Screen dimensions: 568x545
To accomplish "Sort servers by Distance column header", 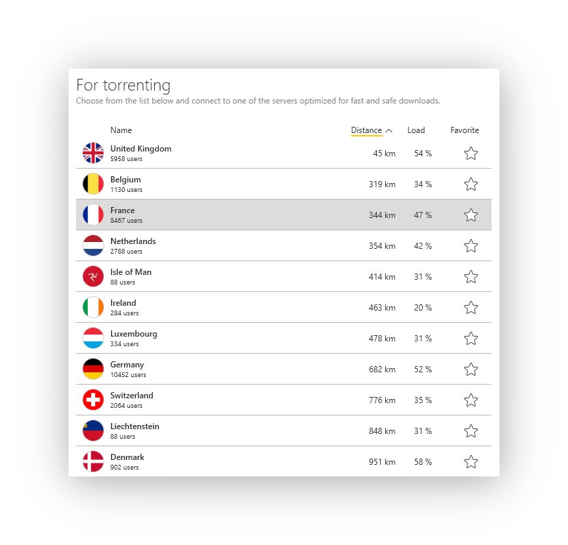I will tap(367, 130).
